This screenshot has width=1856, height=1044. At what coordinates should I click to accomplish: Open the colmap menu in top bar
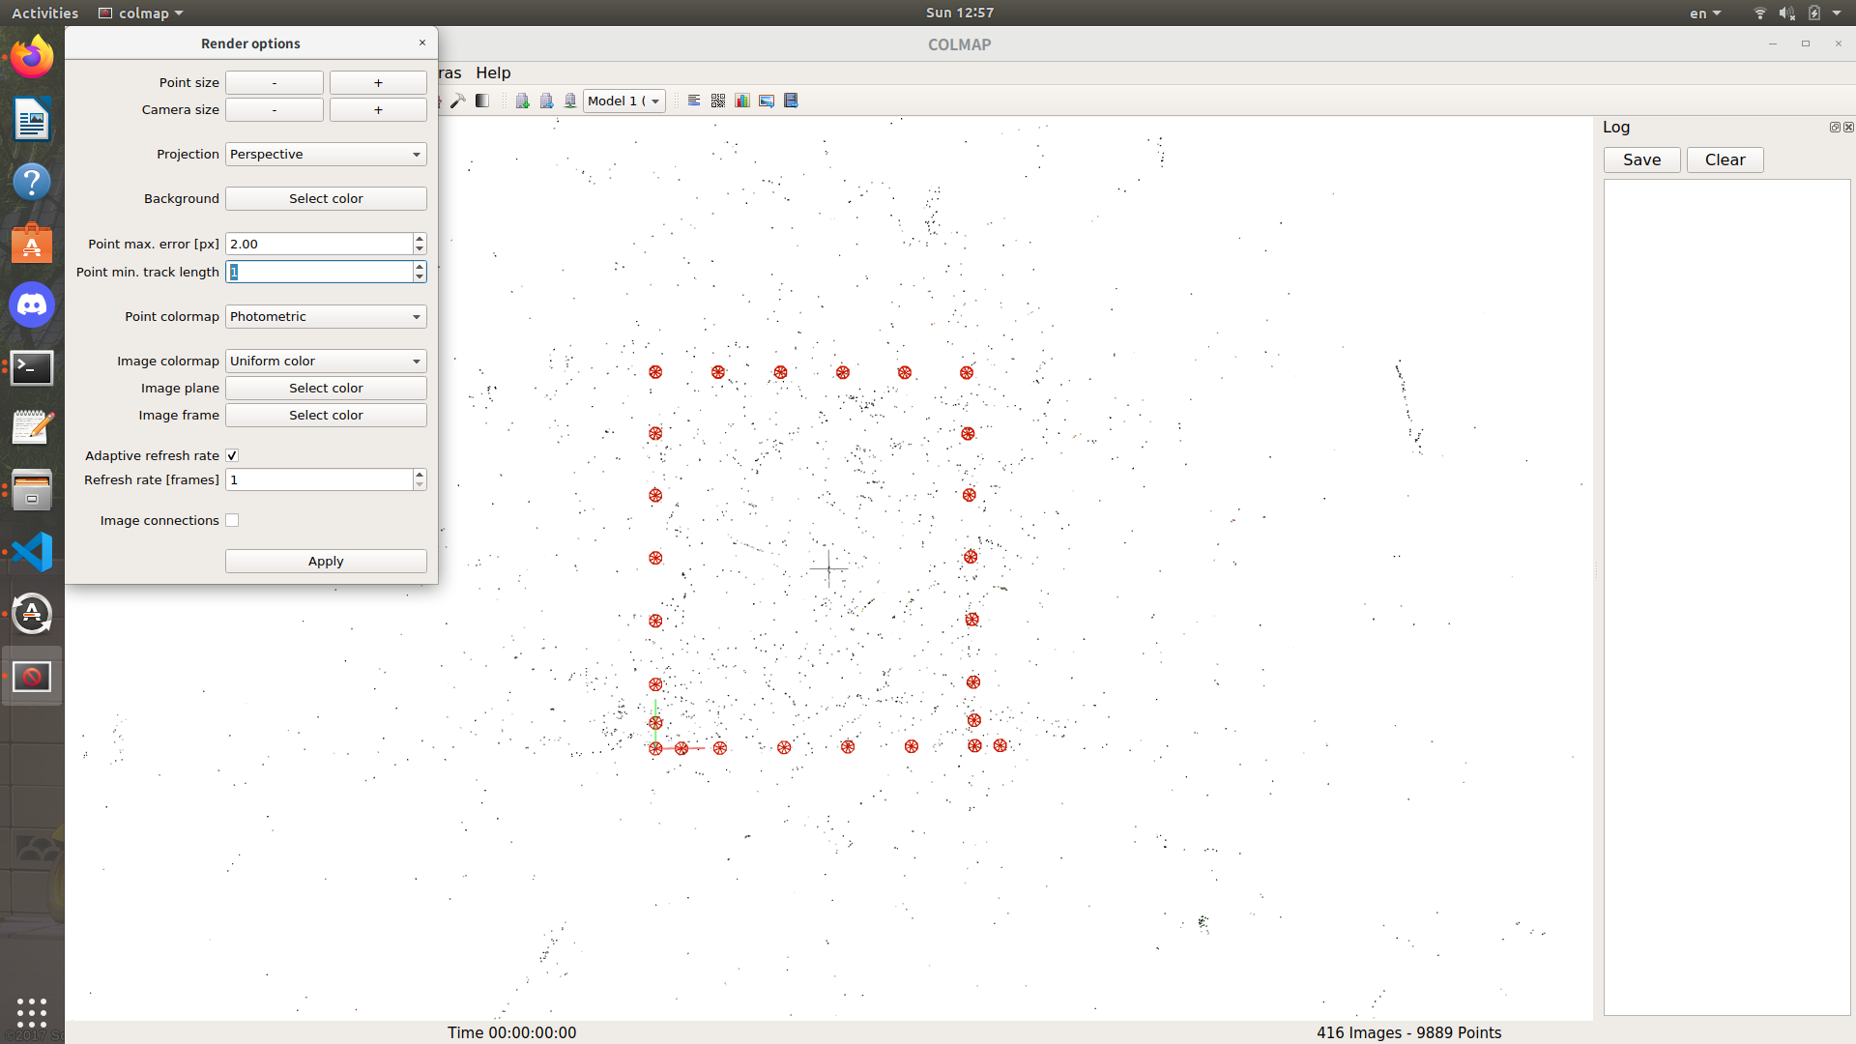point(139,13)
